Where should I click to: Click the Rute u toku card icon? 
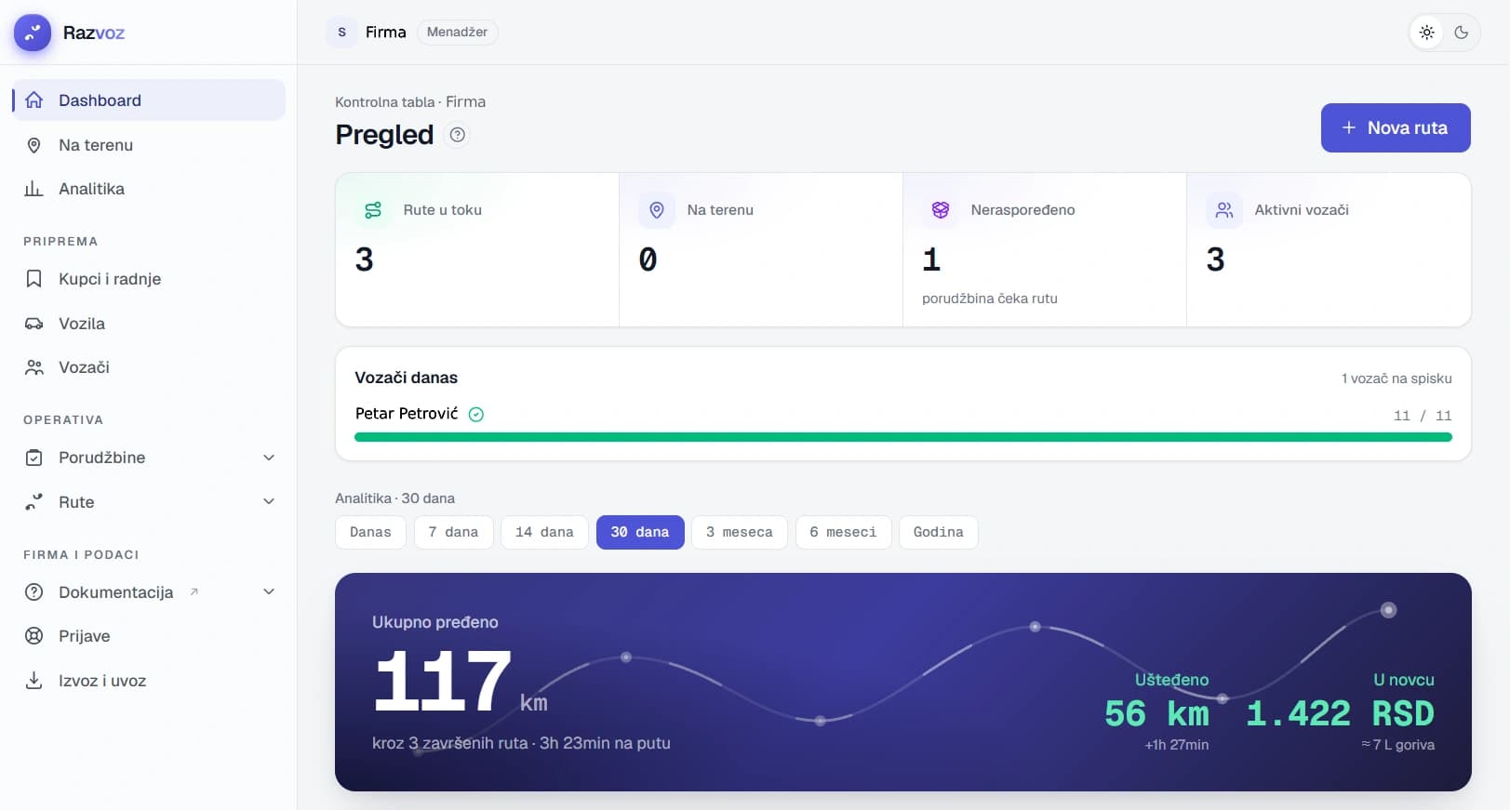point(373,210)
